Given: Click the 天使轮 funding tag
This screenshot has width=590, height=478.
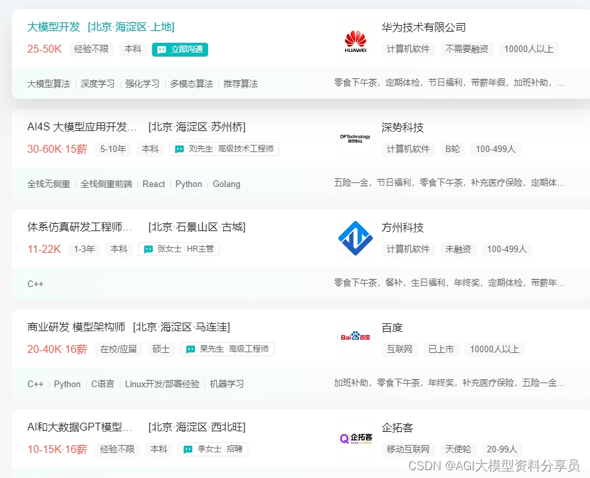Looking at the screenshot, I should pyautogui.click(x=458, y=450).
